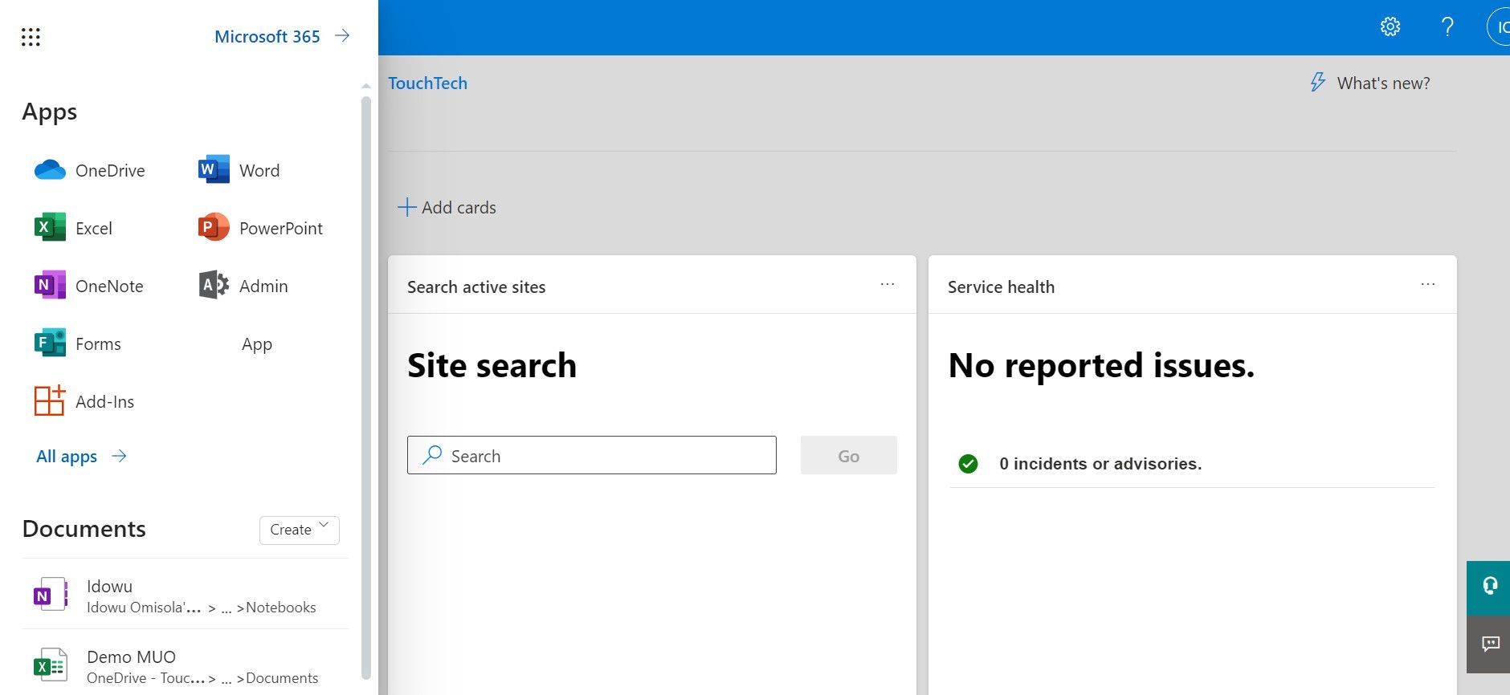Screen dimensions: 1510x695
Task: Go to the Admin app
Action: (x=243, y=287)
